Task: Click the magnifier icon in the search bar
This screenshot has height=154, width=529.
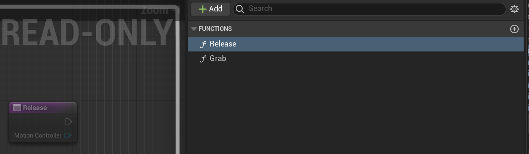Action: point(240,9)
